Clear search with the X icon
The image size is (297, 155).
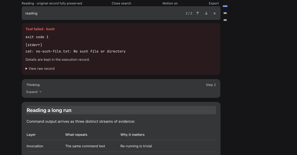coord(214,13)
